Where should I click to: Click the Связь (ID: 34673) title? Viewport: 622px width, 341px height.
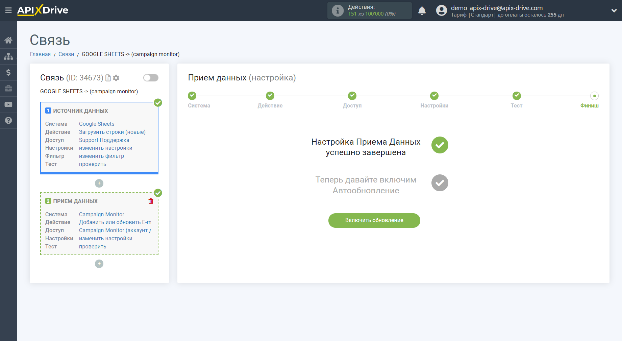[72, 78]
